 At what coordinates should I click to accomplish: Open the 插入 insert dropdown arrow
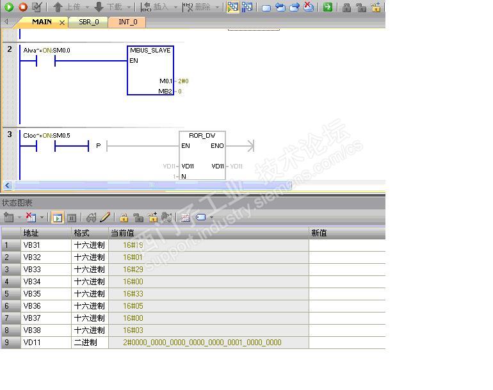[175, 7]
